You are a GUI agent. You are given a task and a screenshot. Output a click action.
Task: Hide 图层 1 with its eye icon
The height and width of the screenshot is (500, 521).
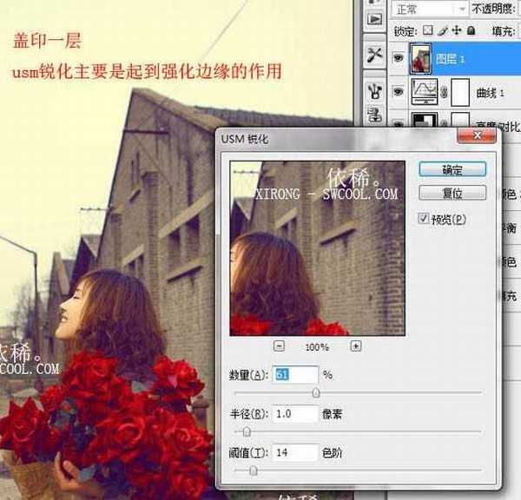[398, 57]
